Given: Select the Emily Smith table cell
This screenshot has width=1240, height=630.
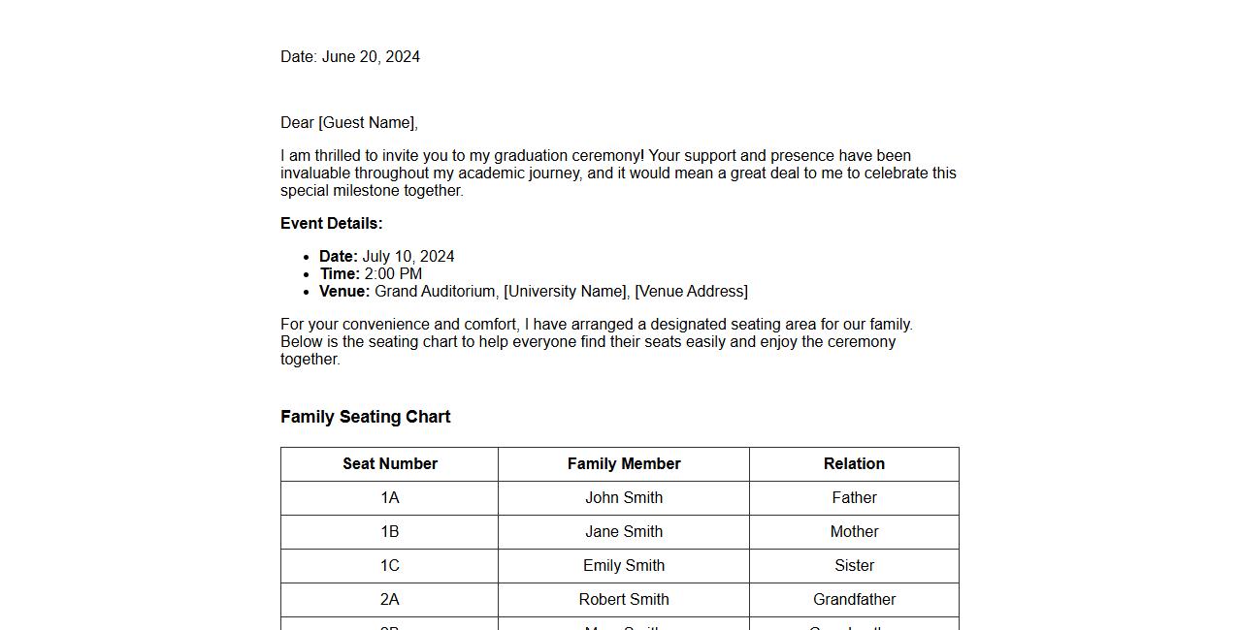Looking at the screenshot, I should [x=624, y=566].
